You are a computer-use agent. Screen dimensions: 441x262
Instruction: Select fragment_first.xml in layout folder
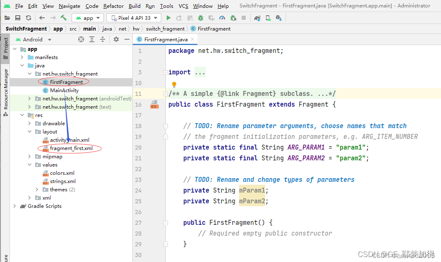point(71,148)
